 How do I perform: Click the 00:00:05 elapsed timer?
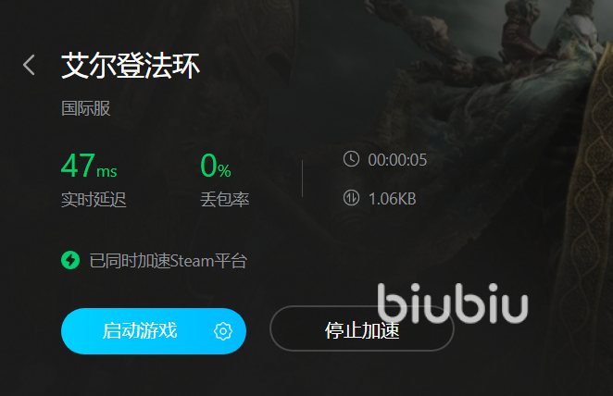[x=397, y=160]
